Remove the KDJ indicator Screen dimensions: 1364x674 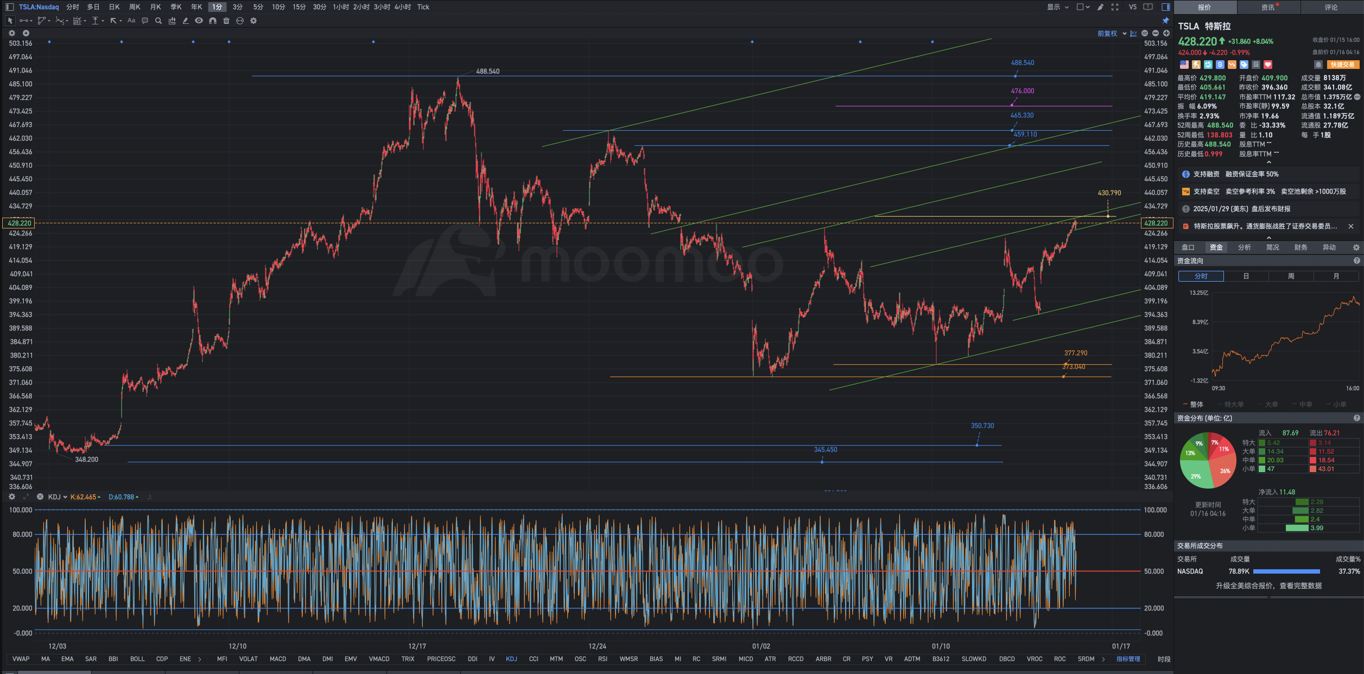tap(40, 497)
